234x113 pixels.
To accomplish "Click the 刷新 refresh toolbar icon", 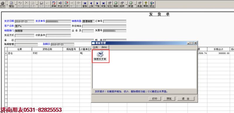I will coord(116,4).
